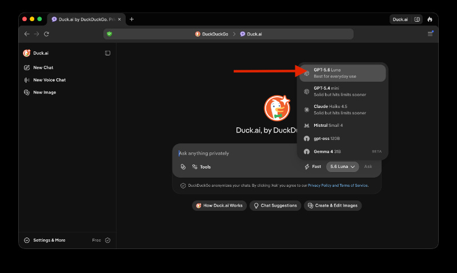The width and height of the screenshot is (457, 273).
Task: Open the browser hamburger menu
Action: [x=430, y=34]
